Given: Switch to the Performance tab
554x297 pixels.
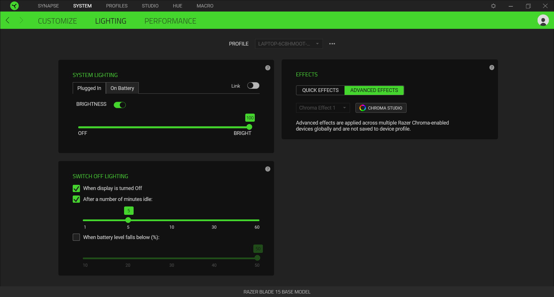Looking at the screenshot, I should click(x=170, y=21).
